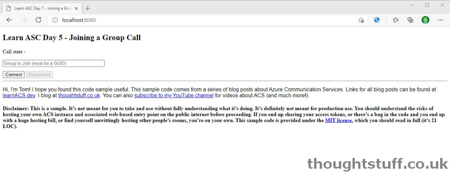Image resolution: width=450 pixels, height=172 pixels.
Task: Focus the Group to Join GUID field
Action: pyautogui.click(x=53, y=63)
